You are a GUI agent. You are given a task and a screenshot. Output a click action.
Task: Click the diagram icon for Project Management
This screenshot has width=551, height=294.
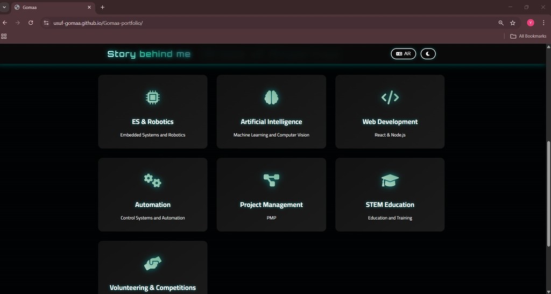[x=271, y=180]
